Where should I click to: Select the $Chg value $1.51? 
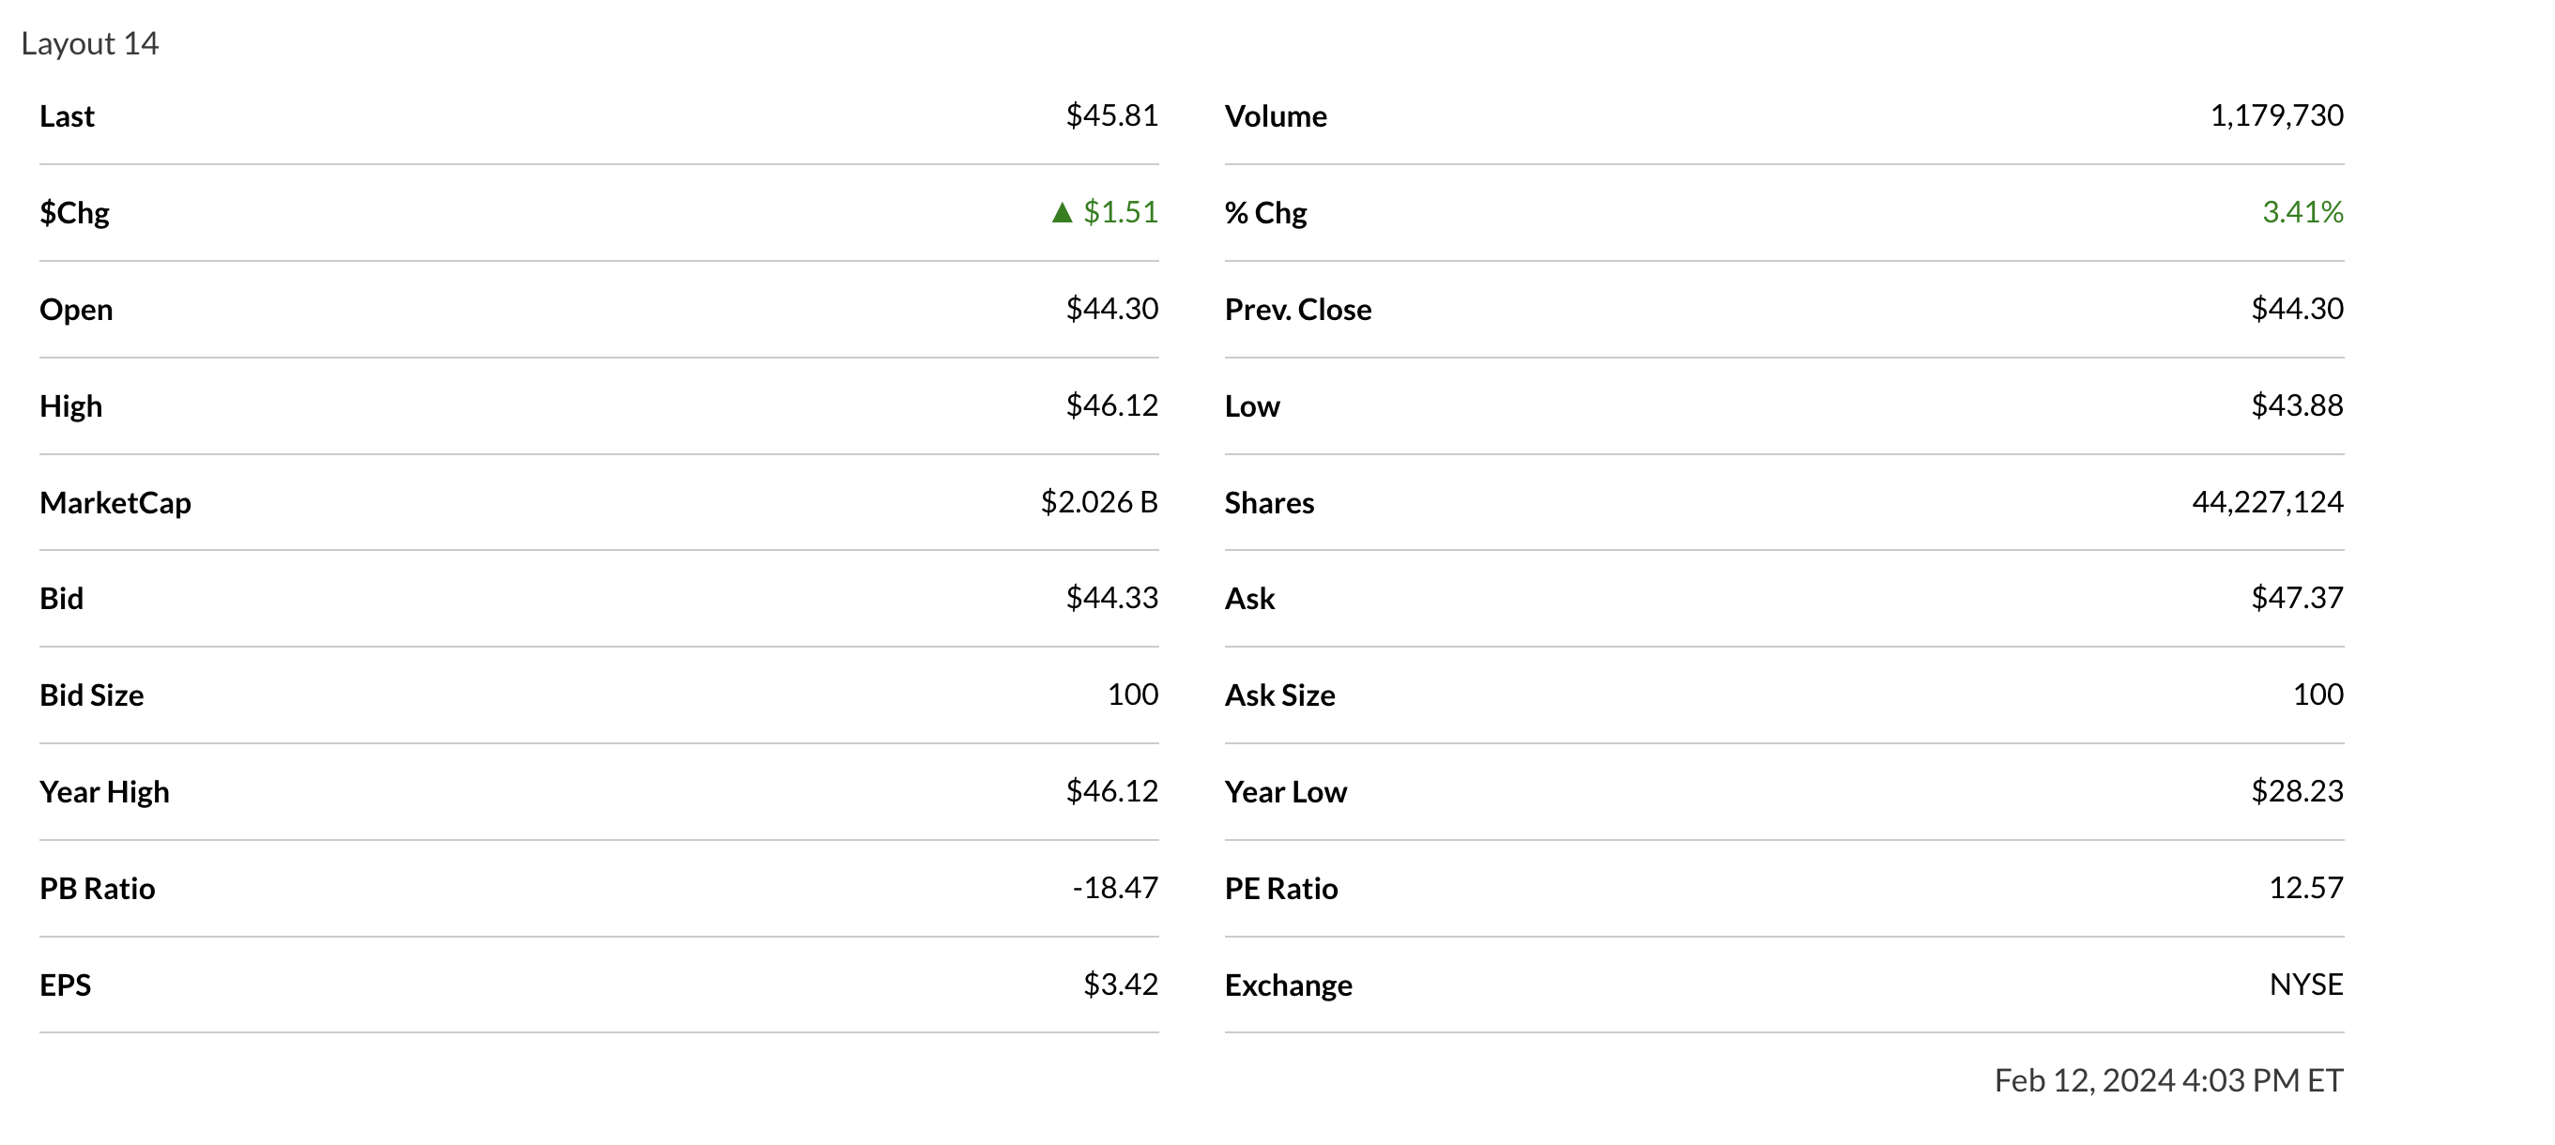pyautogui.click(x=1120, y=212)
